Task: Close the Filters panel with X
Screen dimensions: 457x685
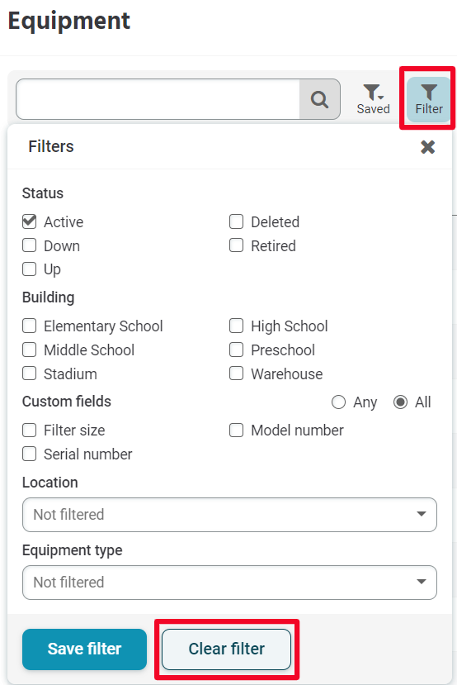Action: (x=428, y=147)
